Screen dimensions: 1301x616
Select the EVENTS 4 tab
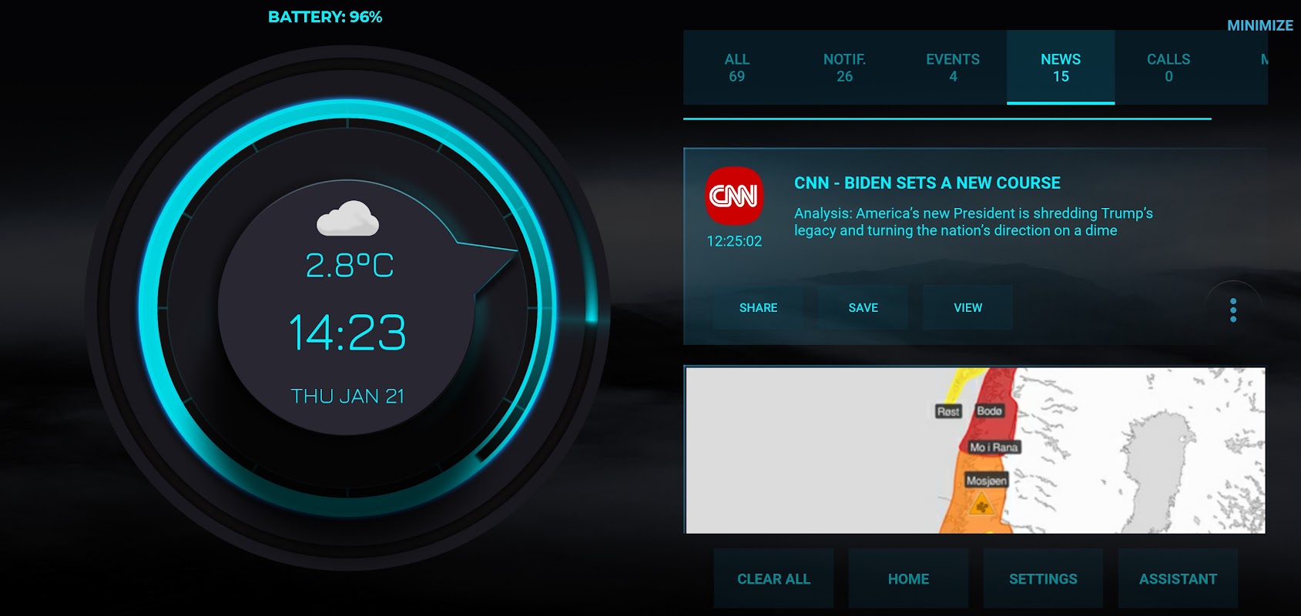click(x=953, y=68)
